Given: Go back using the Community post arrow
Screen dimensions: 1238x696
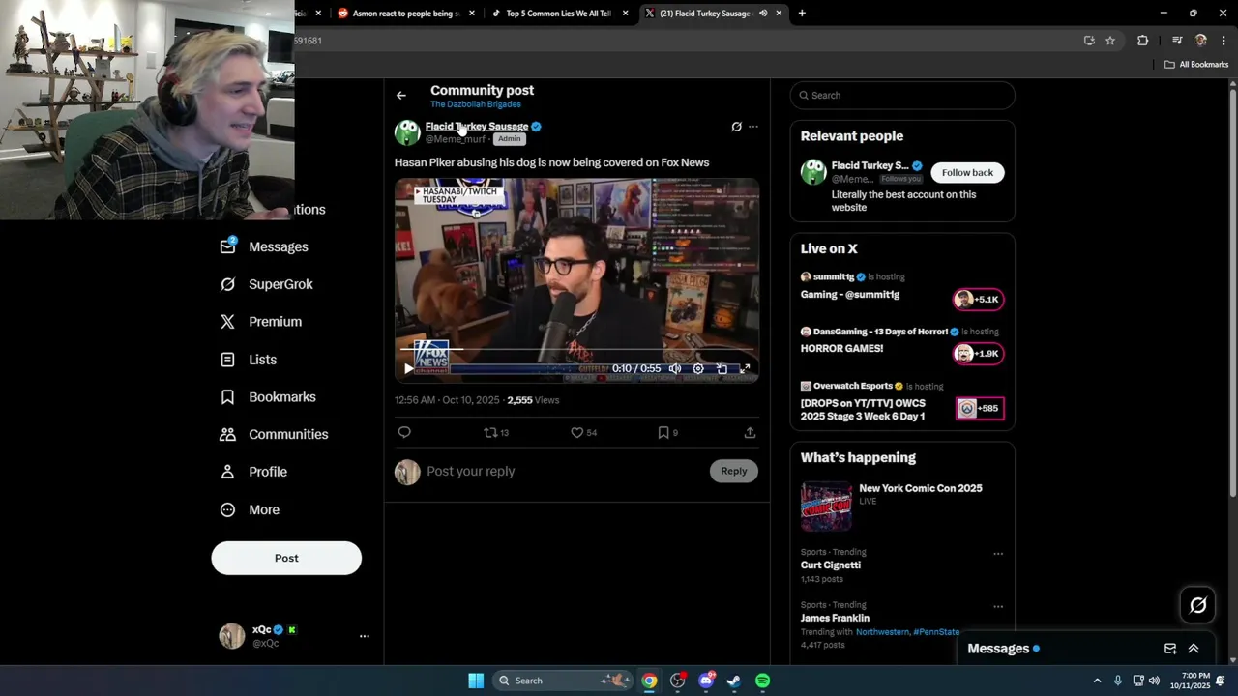Looking at the screenshot, I should click(401, 95).
